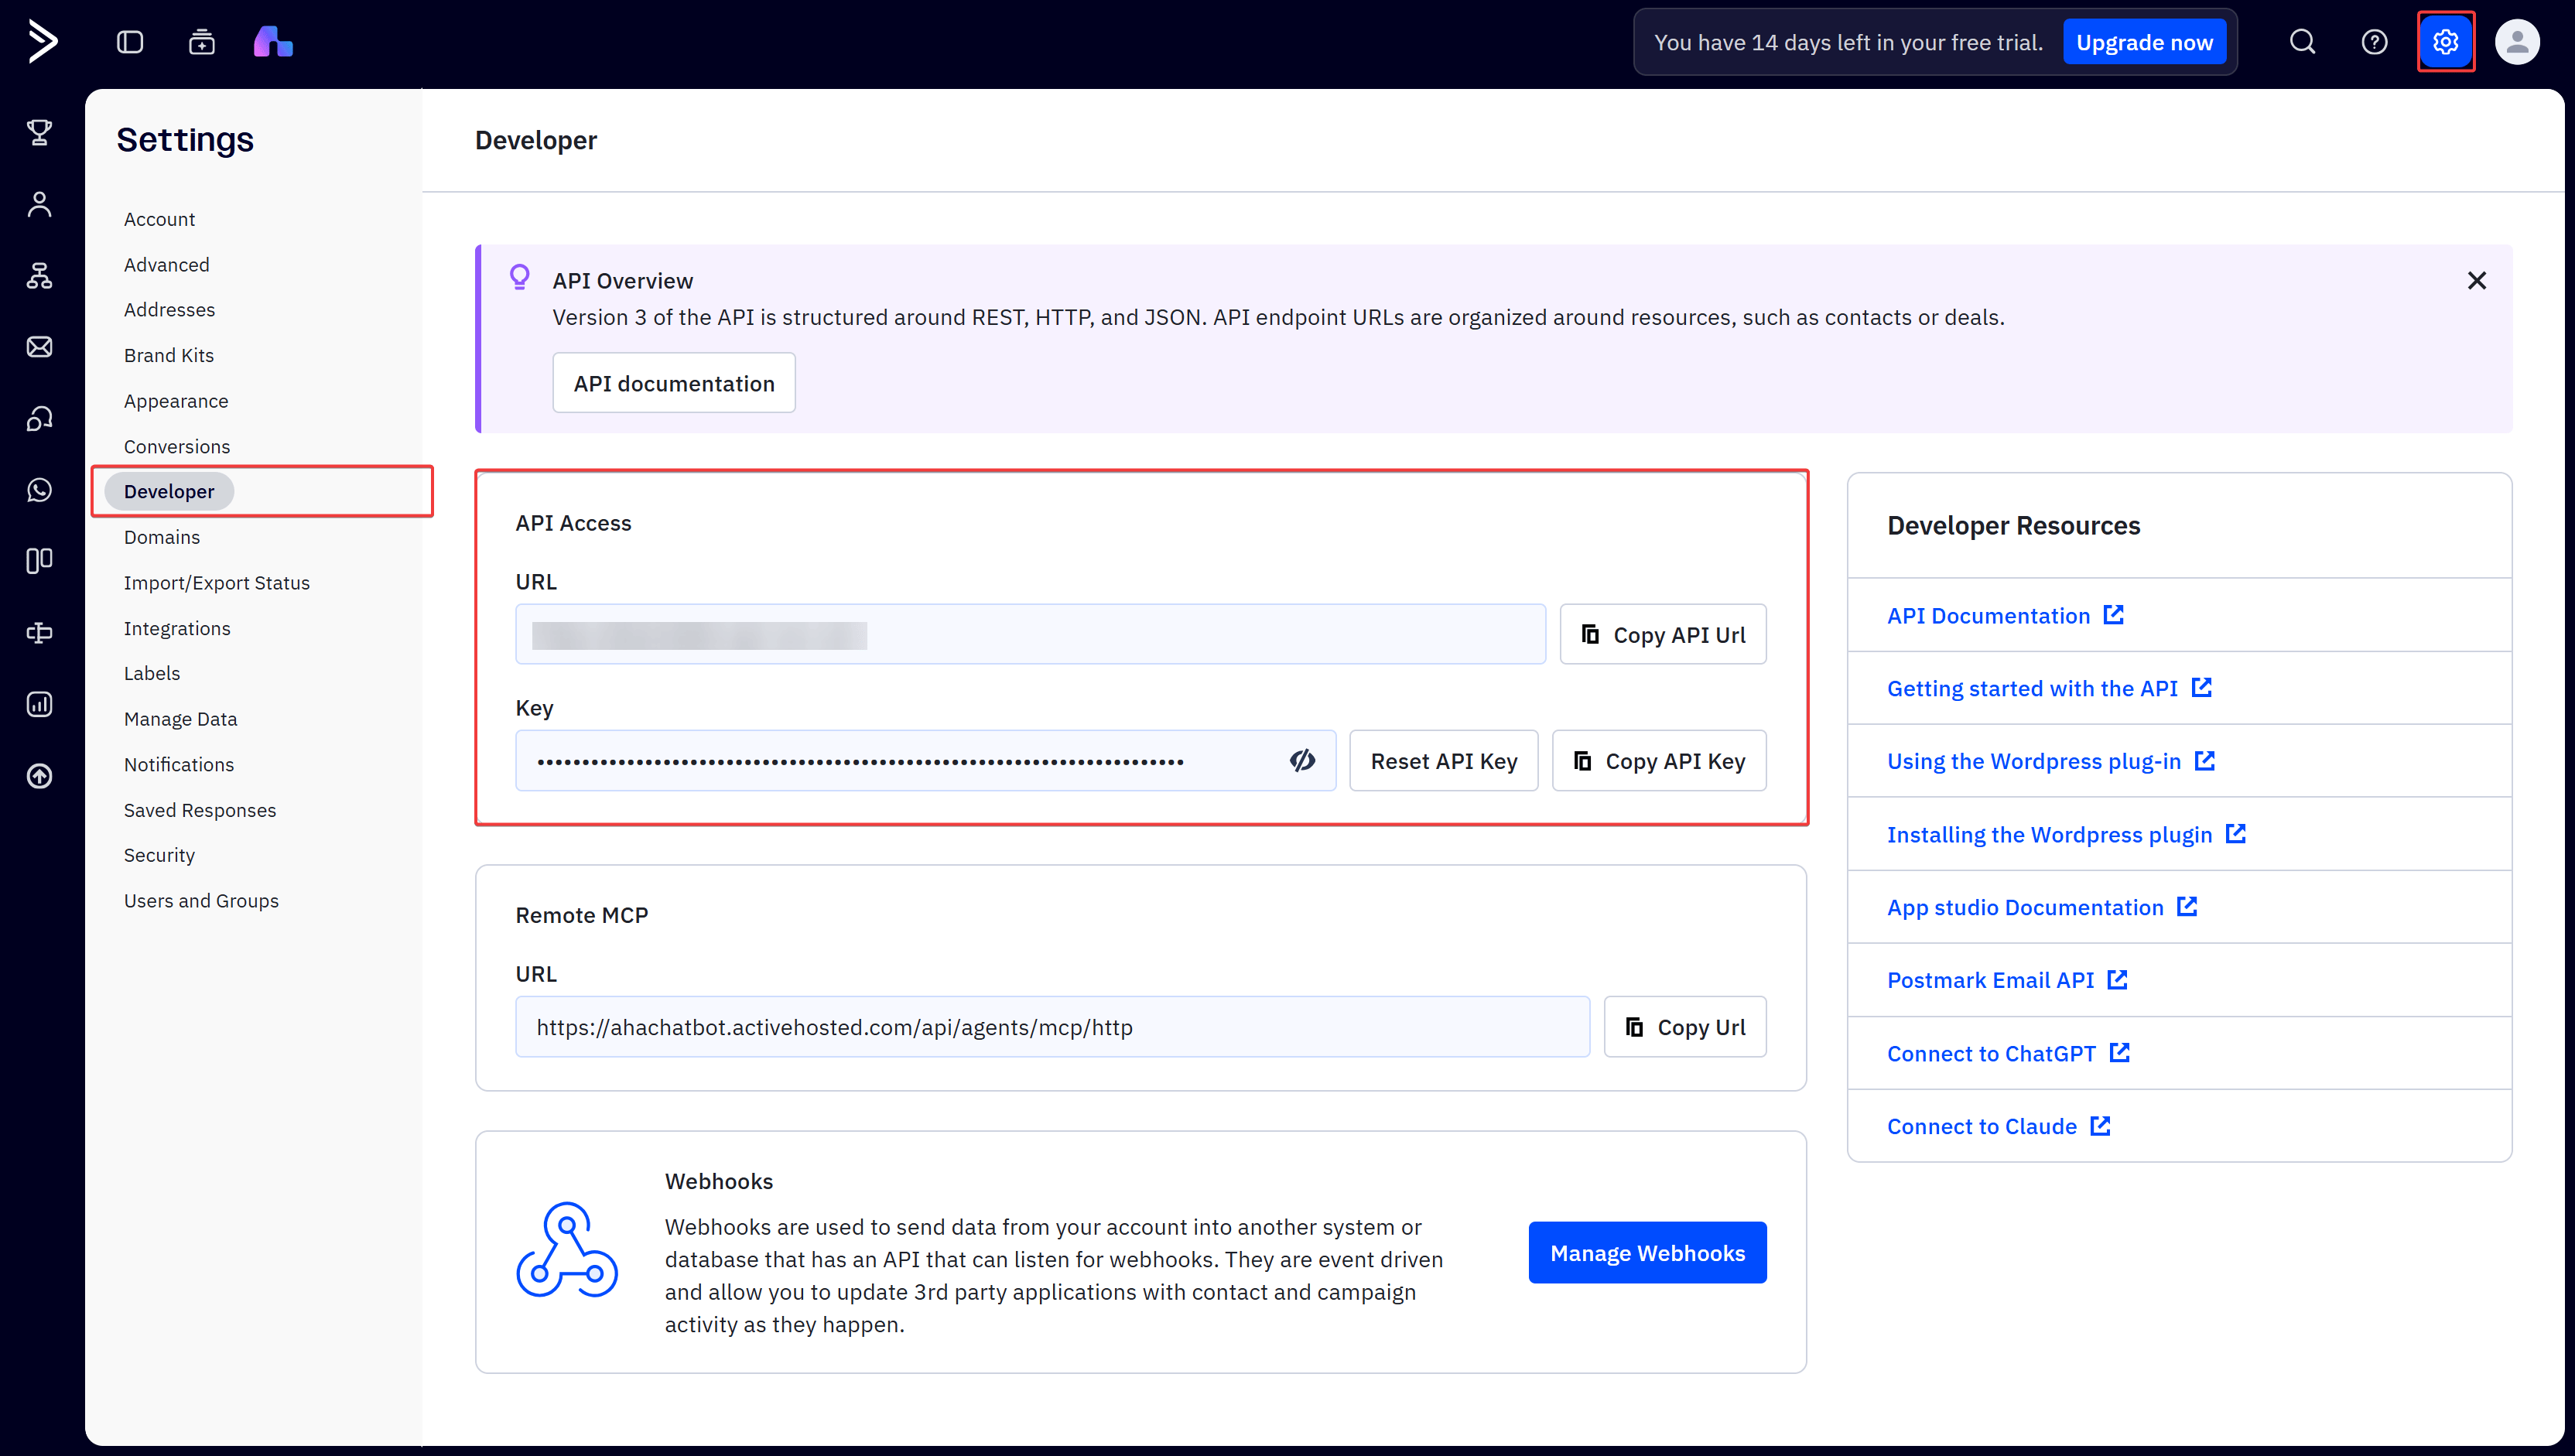This screenshot has height=1456, width=2575.
Task: Open Installing the Wordpress plugin link
Action: pos(2066,835)
